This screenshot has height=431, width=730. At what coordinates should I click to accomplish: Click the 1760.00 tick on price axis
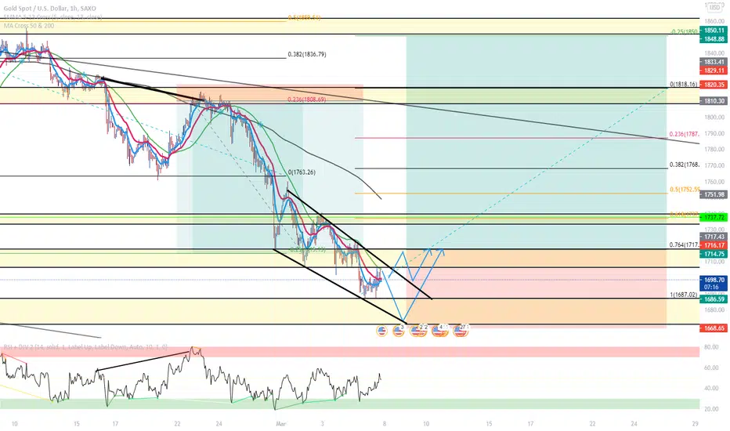[714, 182]
